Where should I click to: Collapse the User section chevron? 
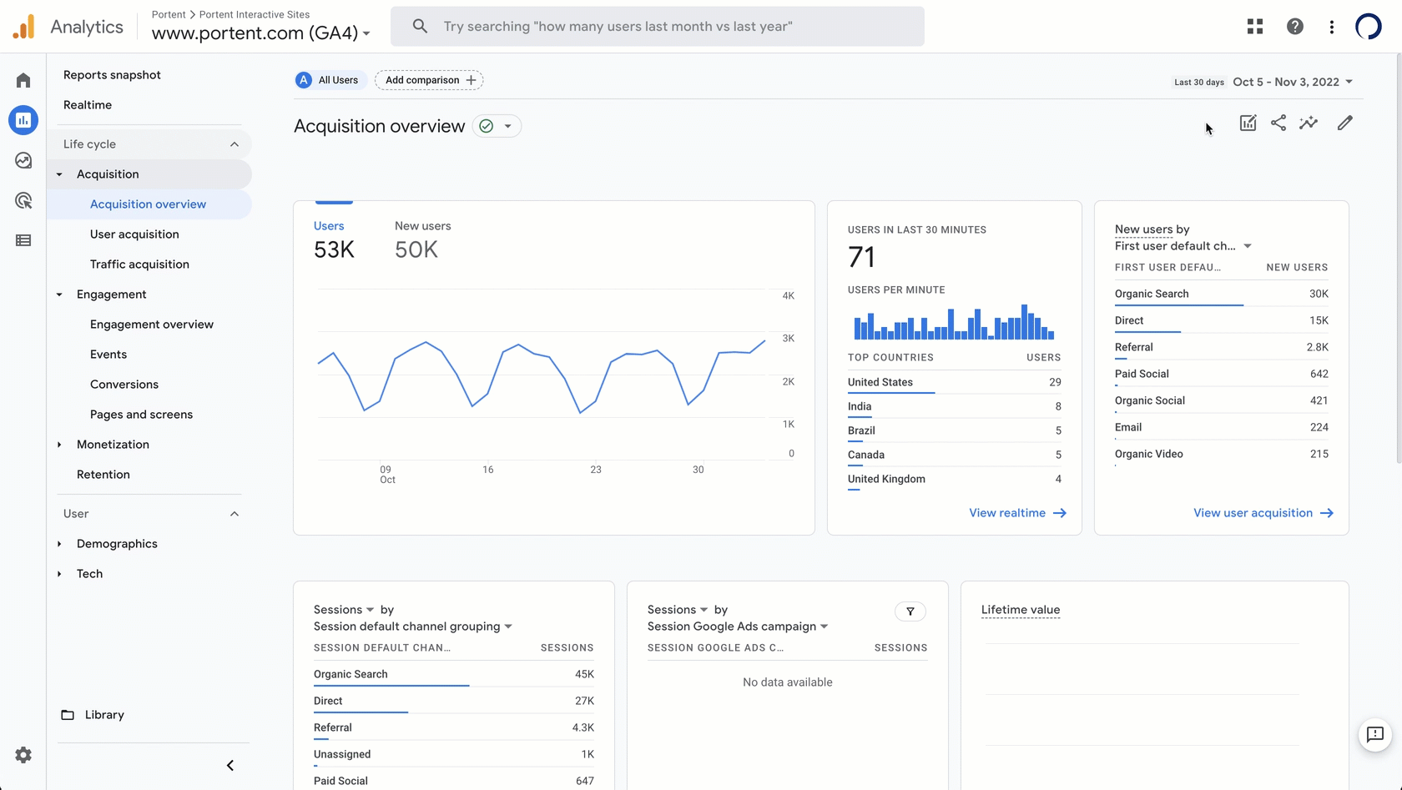pos(235,514)
